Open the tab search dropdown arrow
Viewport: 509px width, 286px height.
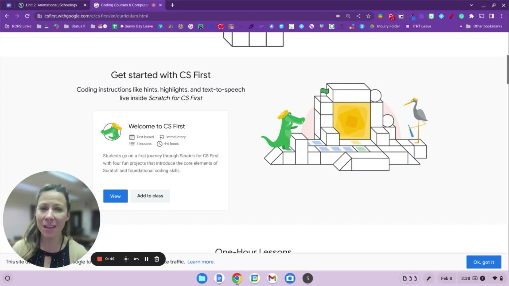click(472, 5)
